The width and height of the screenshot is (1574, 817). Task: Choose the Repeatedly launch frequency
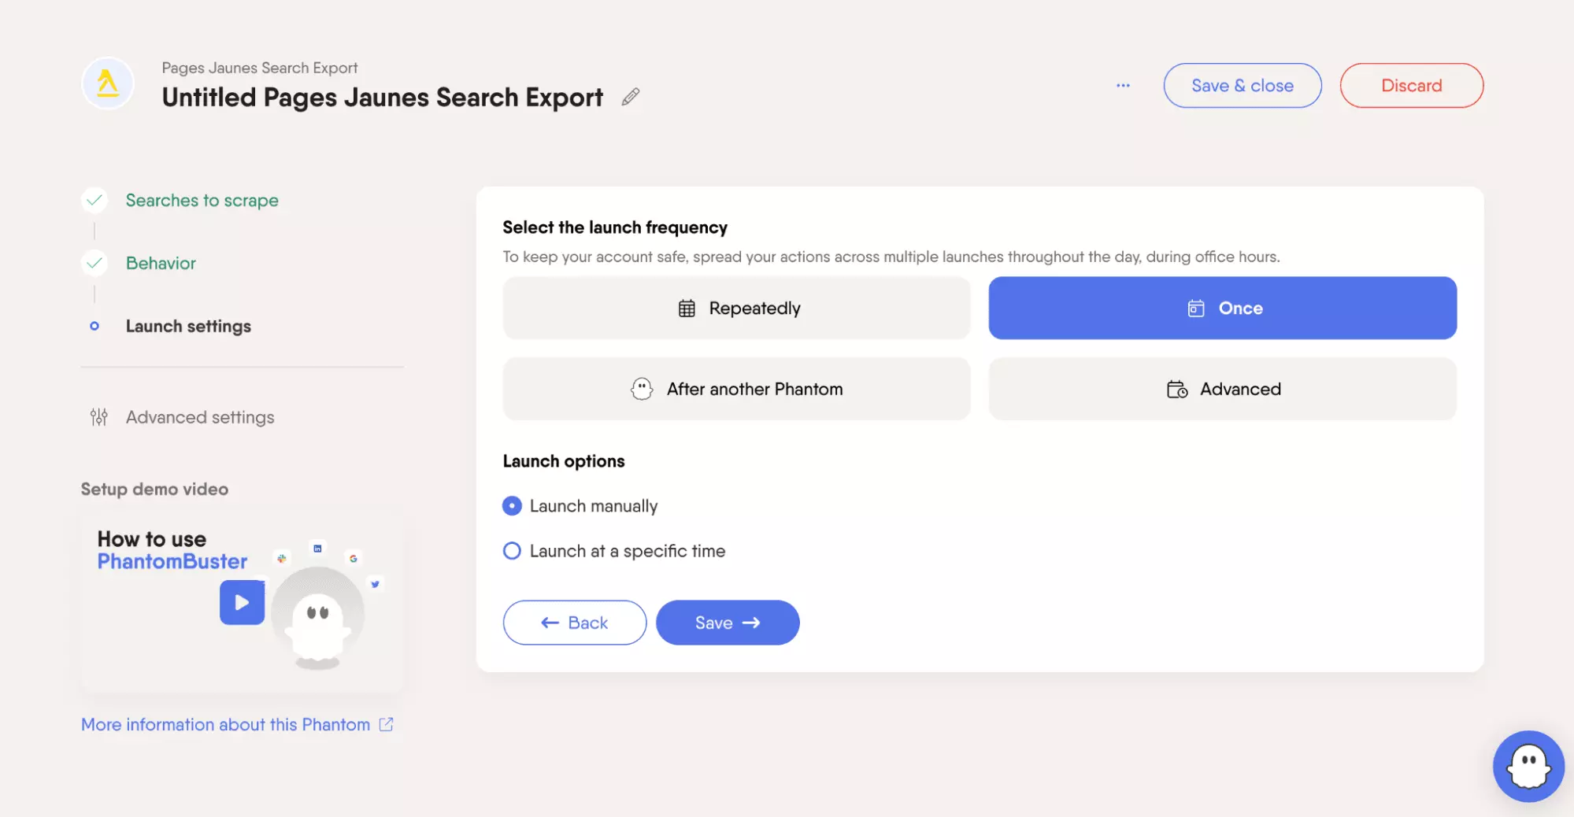pyautogui.click(x=736, y=308)
